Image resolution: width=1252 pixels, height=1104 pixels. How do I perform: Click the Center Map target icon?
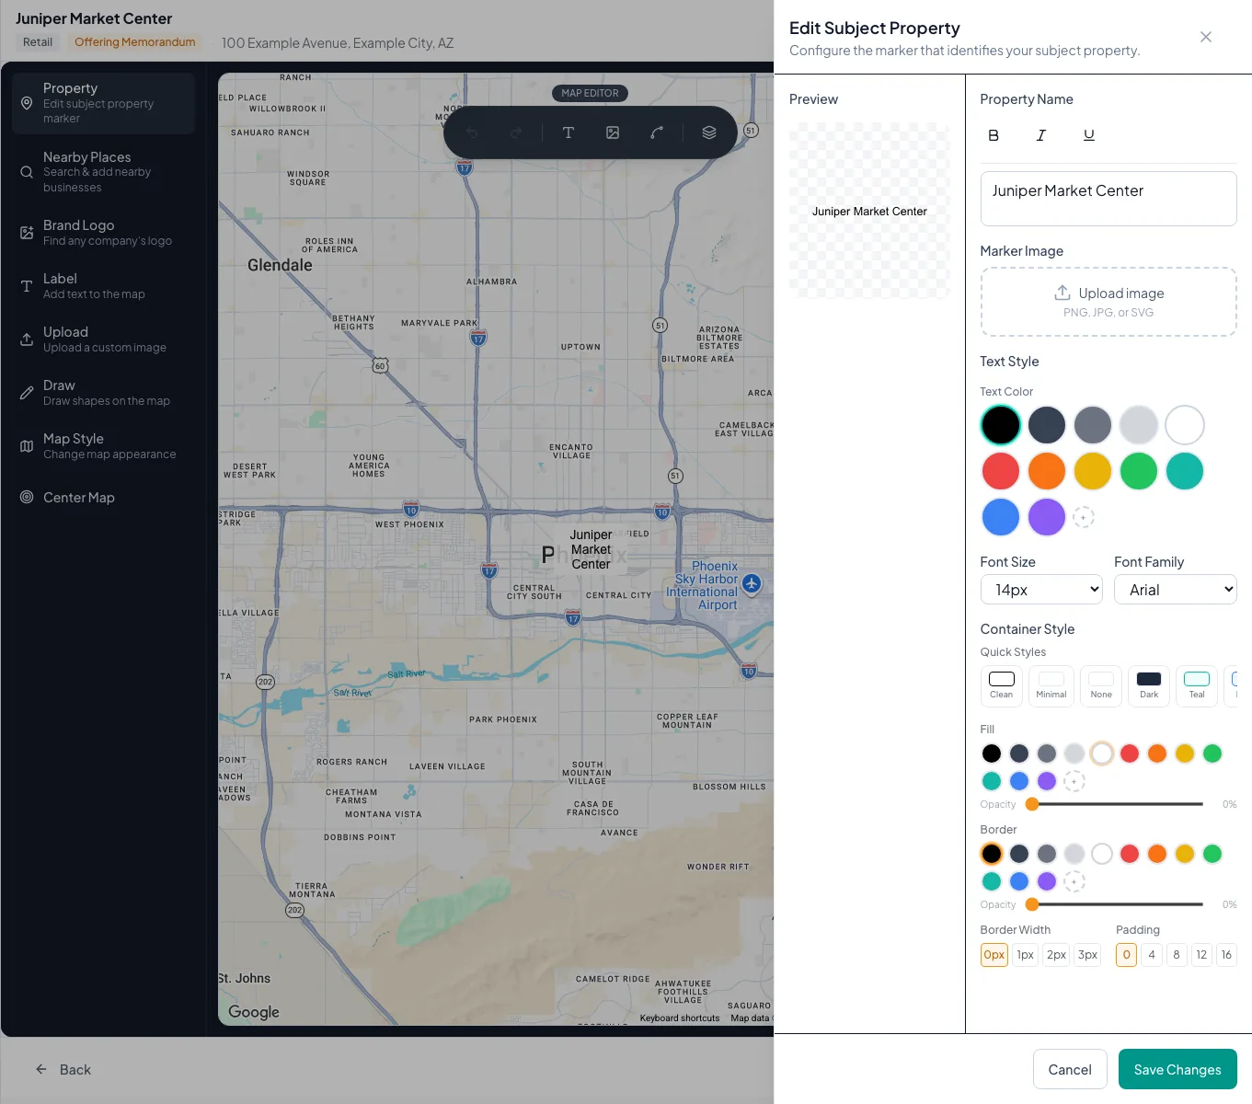tap(27, 497)
